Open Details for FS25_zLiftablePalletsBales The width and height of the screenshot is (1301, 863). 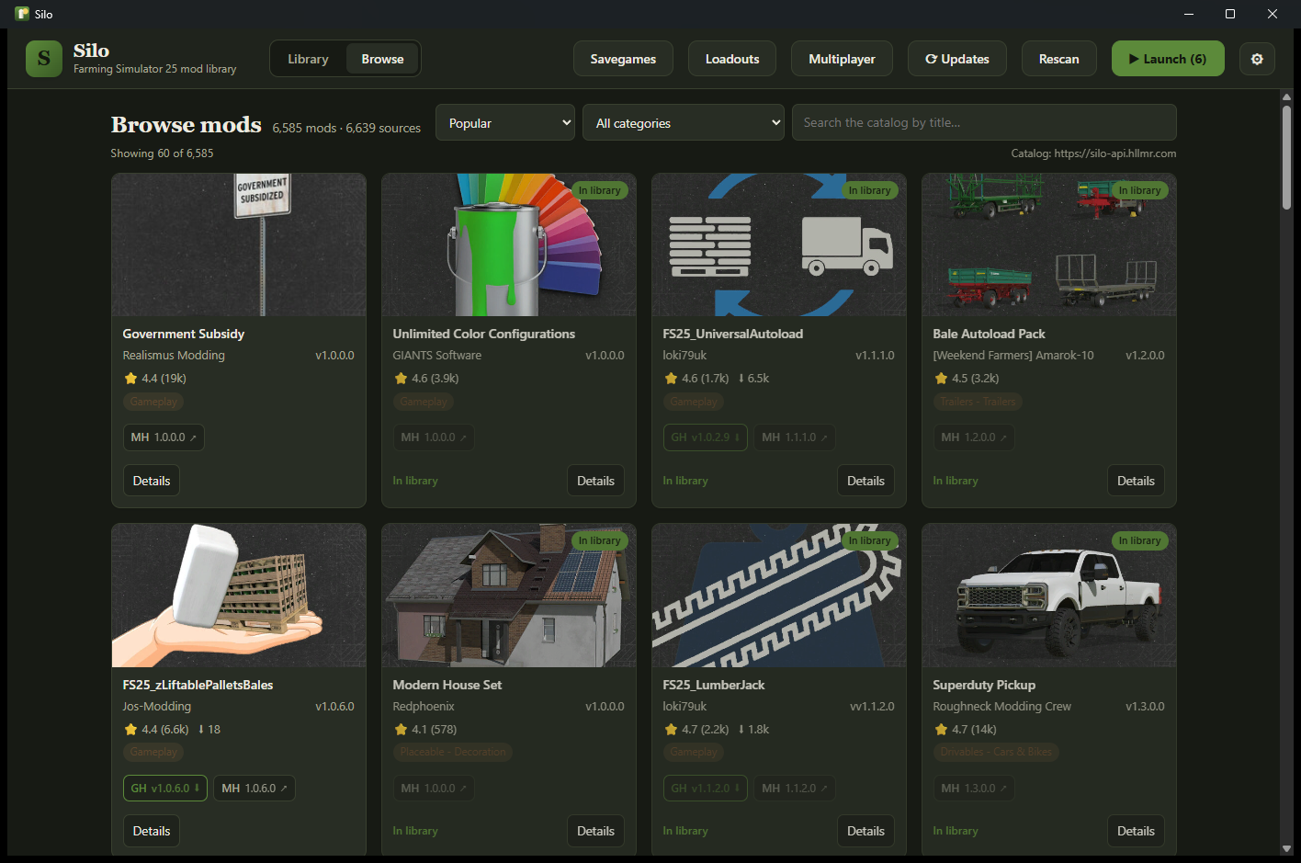152,831
